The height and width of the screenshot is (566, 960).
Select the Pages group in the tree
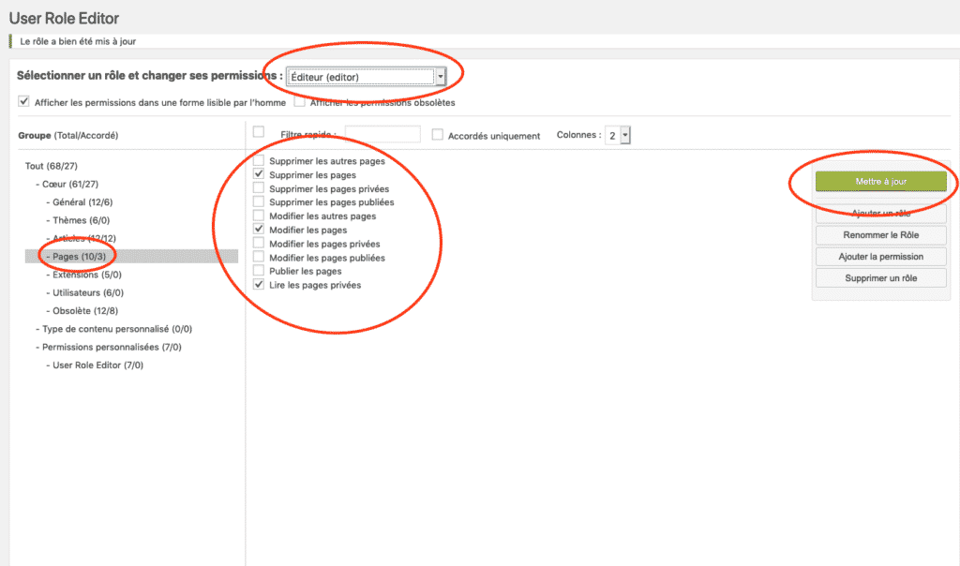[x=75, y=256]
